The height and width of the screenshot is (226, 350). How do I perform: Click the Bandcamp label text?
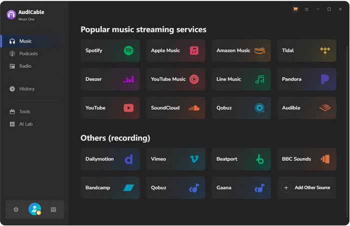pos(97,188)
